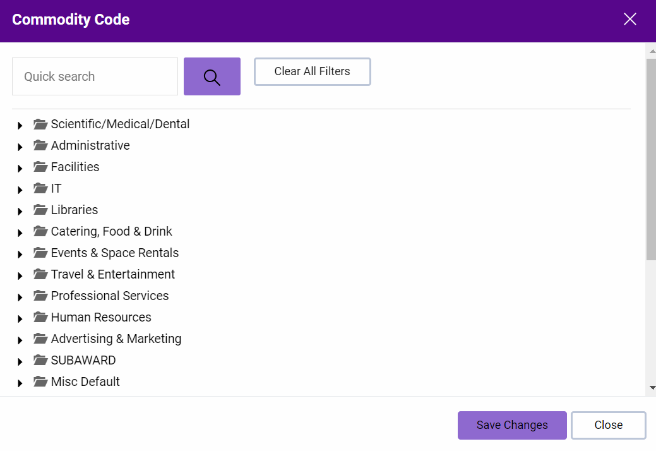Expand the Travel & Entertainment arrow
The width and height of the screenshot is (656, 451).
coord(20,275)
